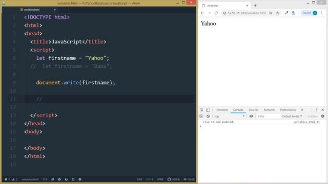
Task: Change the HTML grammar selector
Action: pyautogui.click(x=160, y=179)
